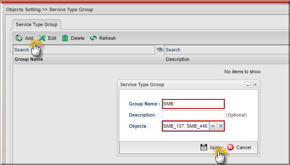Click the Delete toolbar label
The width and height of the screenshot is (290, 165).
tap(78, 38)
